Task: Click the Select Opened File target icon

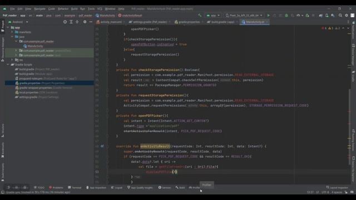Action: [65, 22]
